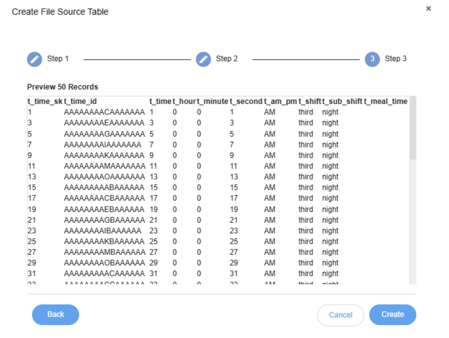The image size is (449, 338).
Task: Click the Step 2 pencil edit icon
Action: tap(203, 59)
